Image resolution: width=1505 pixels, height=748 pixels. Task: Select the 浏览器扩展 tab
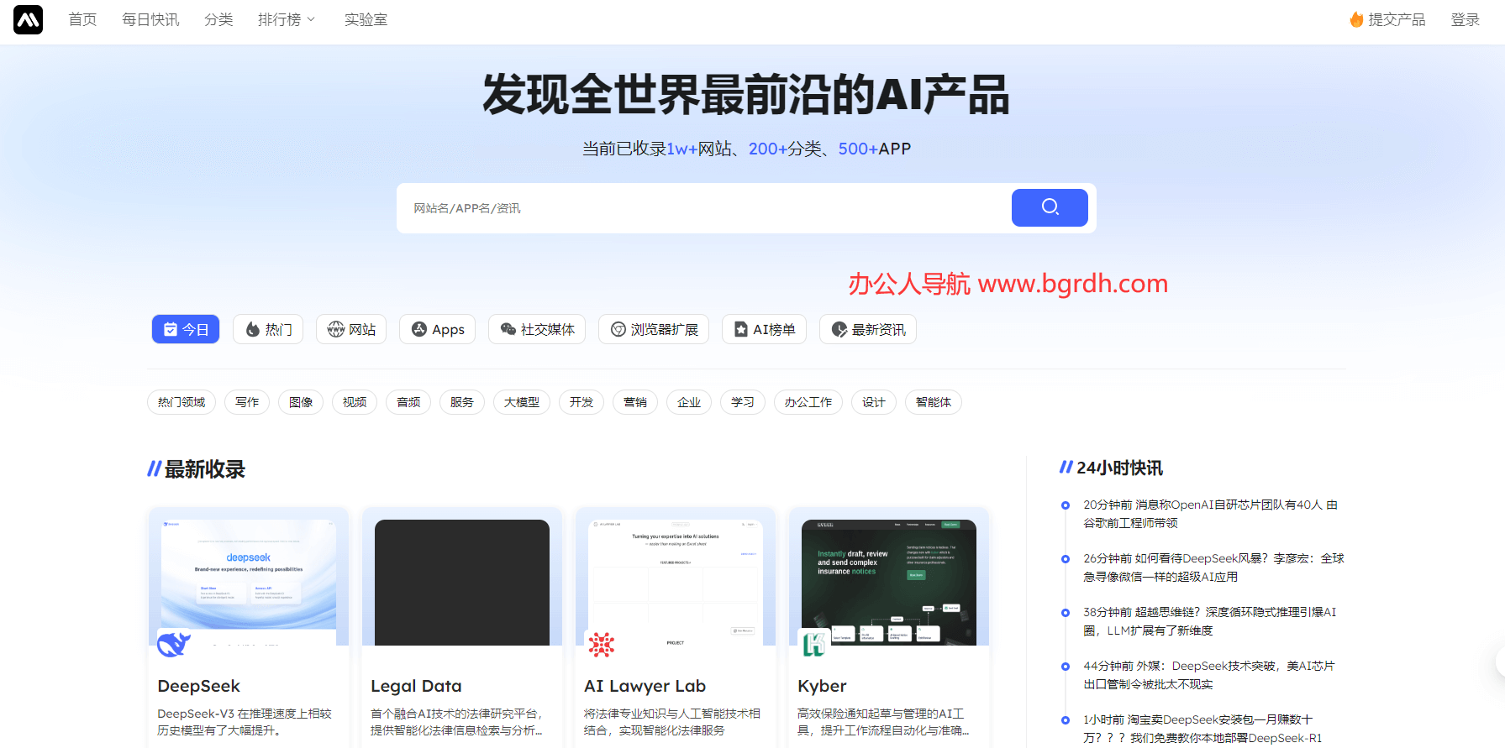coord(654,329)
